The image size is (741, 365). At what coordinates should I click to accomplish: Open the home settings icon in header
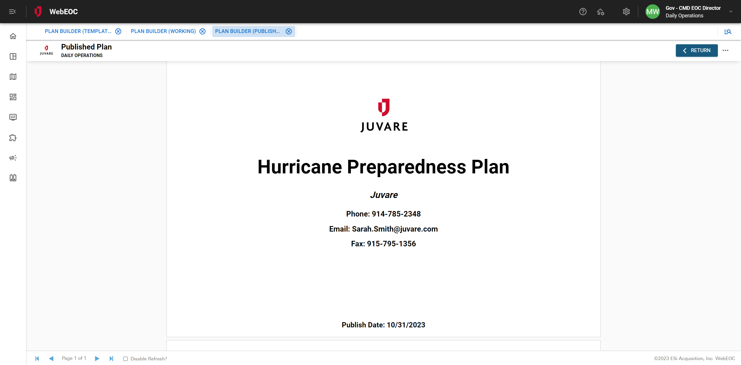pyautogui.click(x=601, y=12)
